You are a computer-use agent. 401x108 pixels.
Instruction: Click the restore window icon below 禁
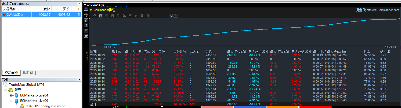tap(86, 35)
